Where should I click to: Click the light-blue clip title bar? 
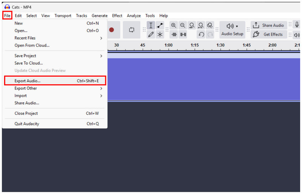click(203, 56)
